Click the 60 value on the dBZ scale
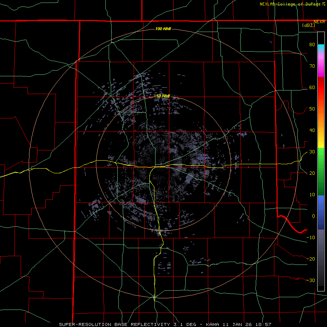The image size is (327, 327). (x=312, y=87)
